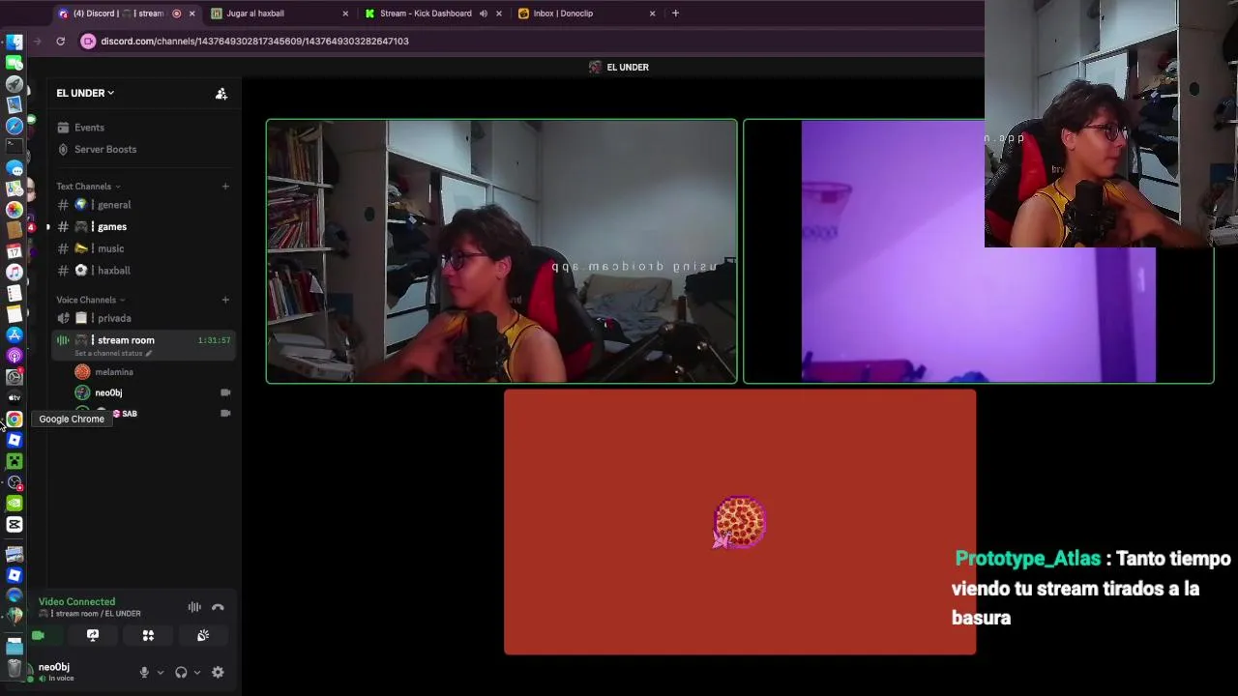Click the 1:31:57 call timer
Image resolution: width=1238 pixels, height=696 pixels.
pos(214,340)
